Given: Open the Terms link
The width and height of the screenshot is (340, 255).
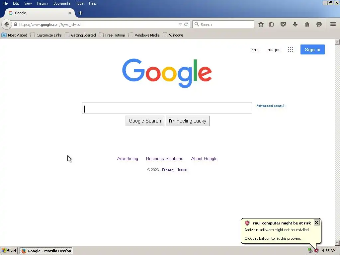Looking at the screenshot, I should click(182, 170).
